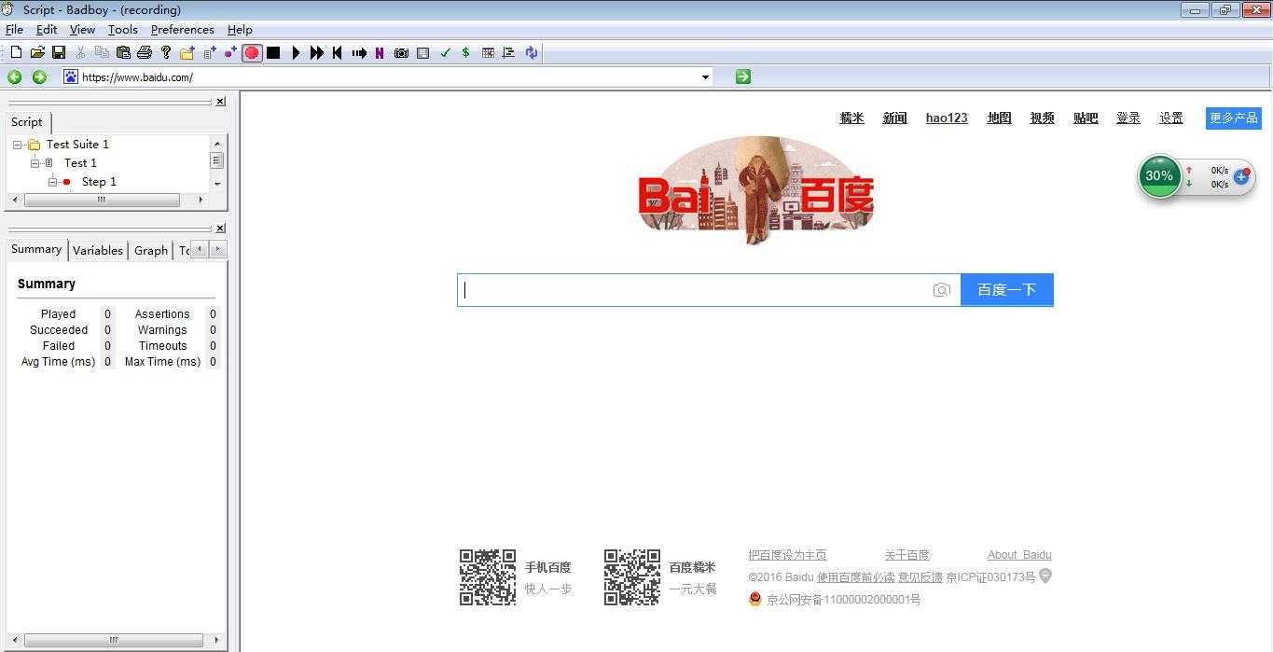Click script tree horizontal scrollbar thumb
This screenshot has width=1273, height=652.
pyautogui.click(x=102, y=200)
